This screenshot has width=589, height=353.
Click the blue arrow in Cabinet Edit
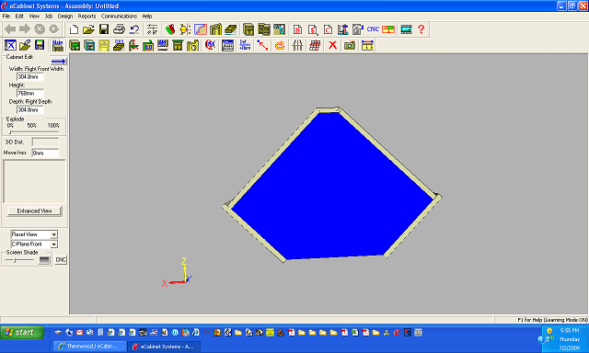tap(59, 62)
